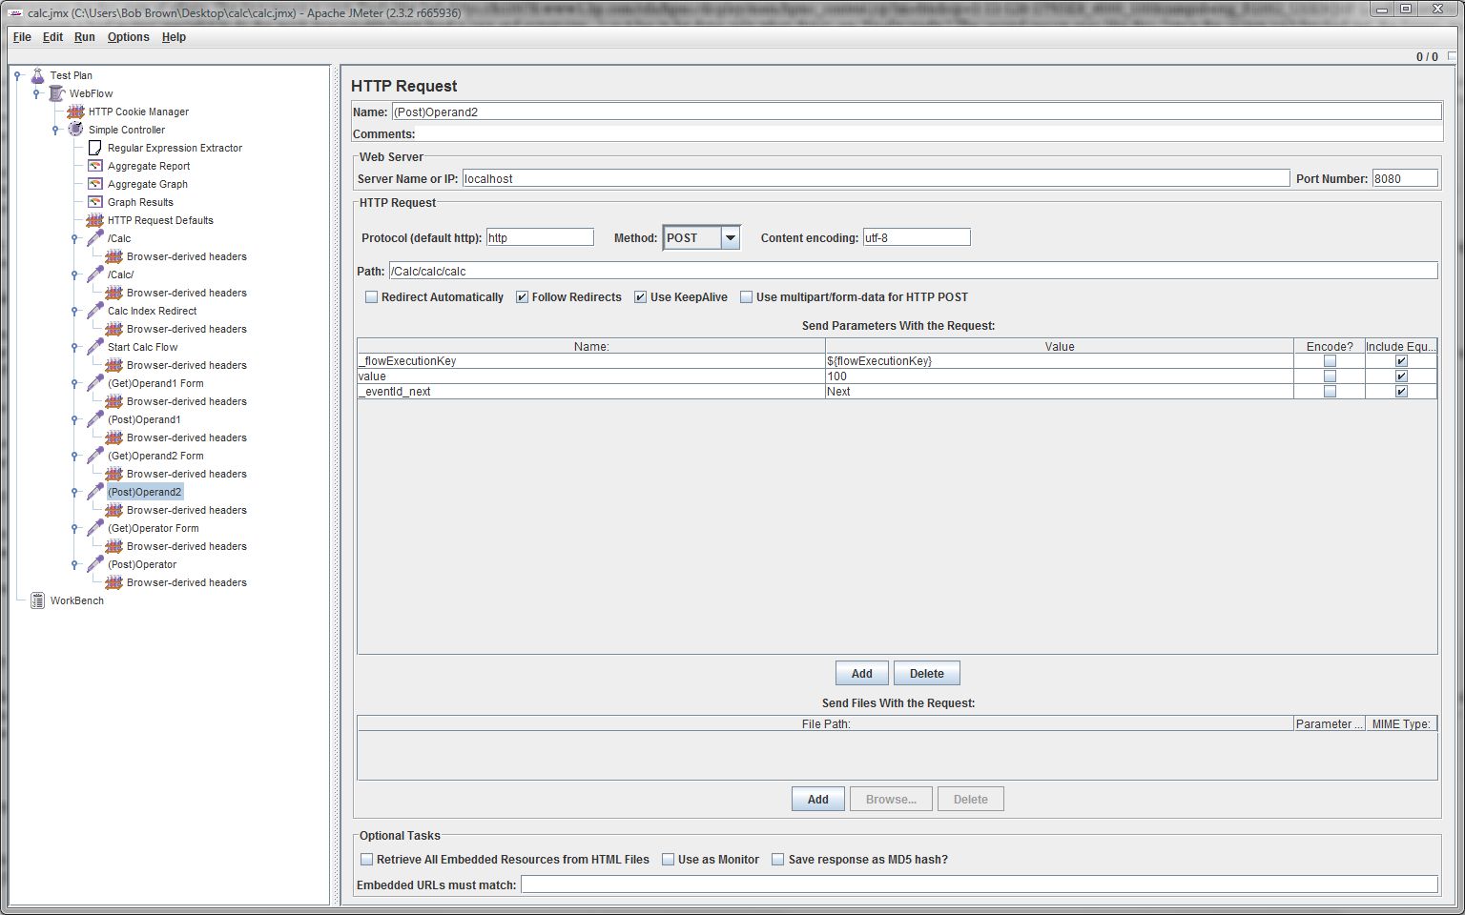
Task: Select the HTTP Cookie Manager icon
Action: coord(75,112)
